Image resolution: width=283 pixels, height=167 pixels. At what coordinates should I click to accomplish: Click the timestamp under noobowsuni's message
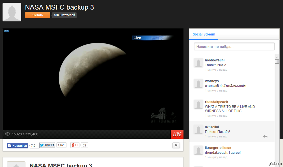216,70
